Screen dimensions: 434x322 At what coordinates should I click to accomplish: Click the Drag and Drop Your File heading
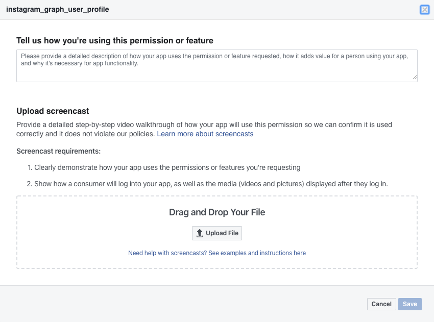(217, 212)
